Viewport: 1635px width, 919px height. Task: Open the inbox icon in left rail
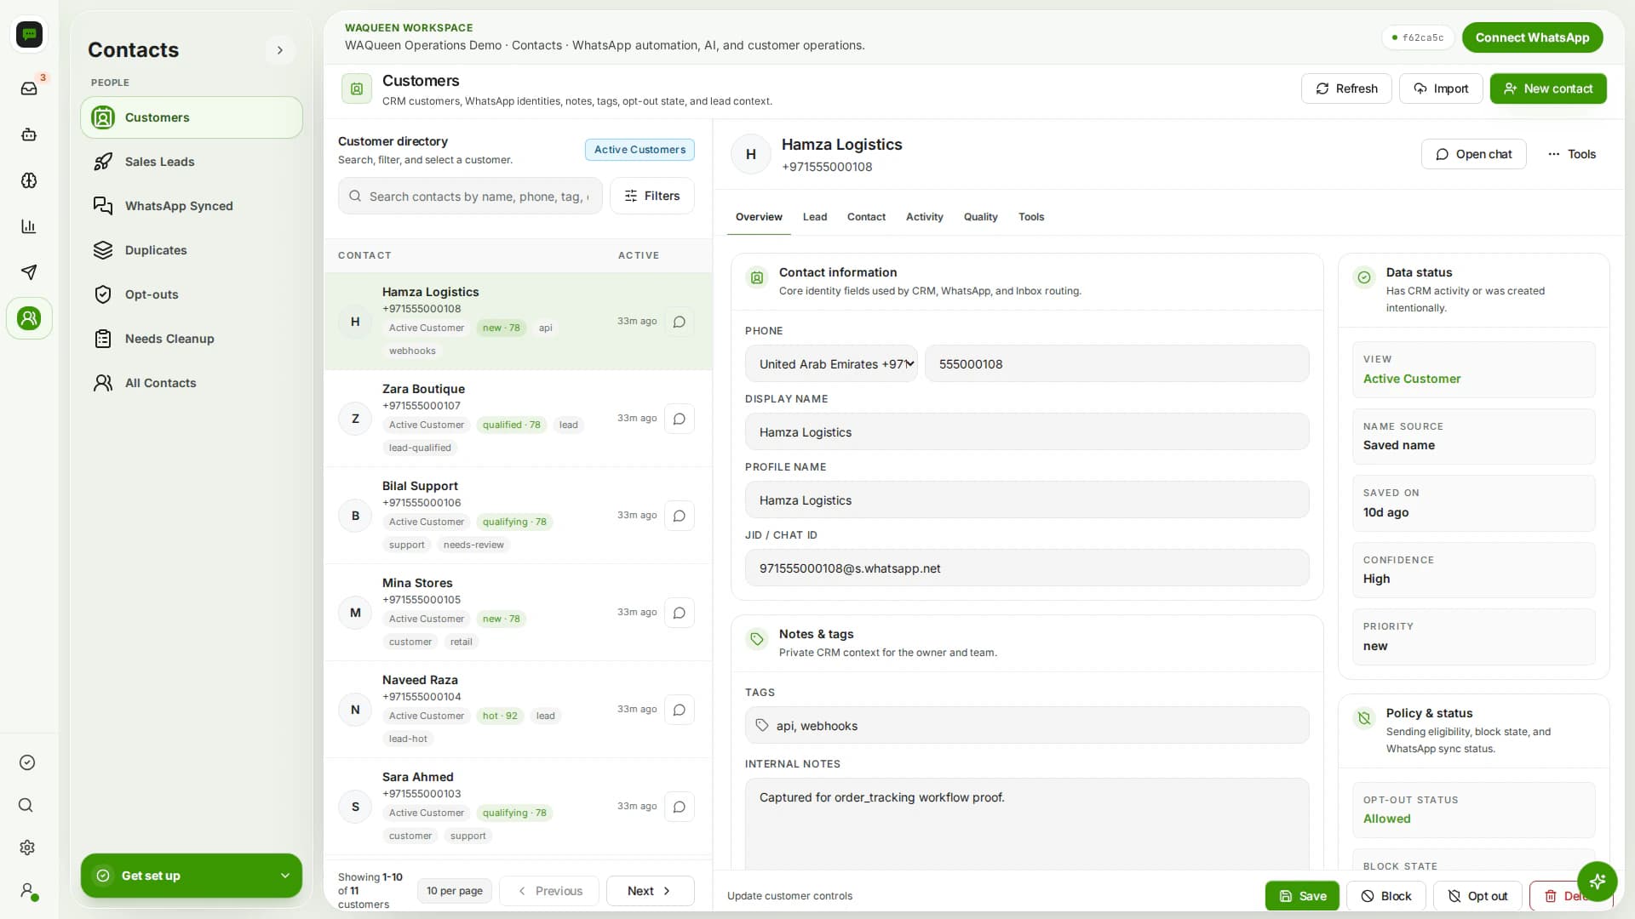[x=29, y=88]
